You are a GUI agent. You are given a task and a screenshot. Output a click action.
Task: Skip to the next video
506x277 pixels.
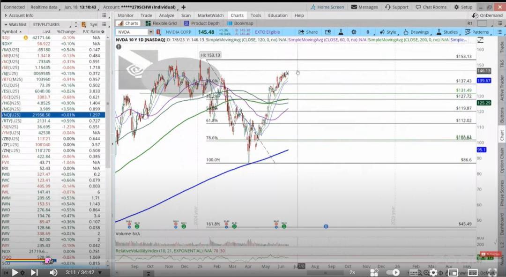pyautogui.click(x=34, y=272)
